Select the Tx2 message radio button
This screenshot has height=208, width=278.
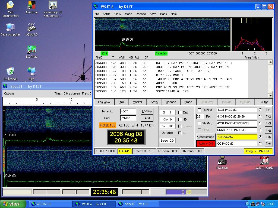tap(260, 116)
